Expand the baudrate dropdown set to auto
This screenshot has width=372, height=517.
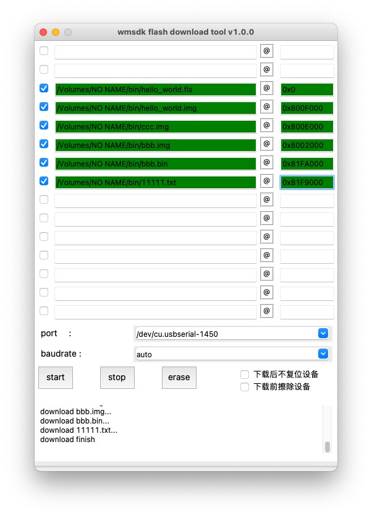(x=233, y=354)
